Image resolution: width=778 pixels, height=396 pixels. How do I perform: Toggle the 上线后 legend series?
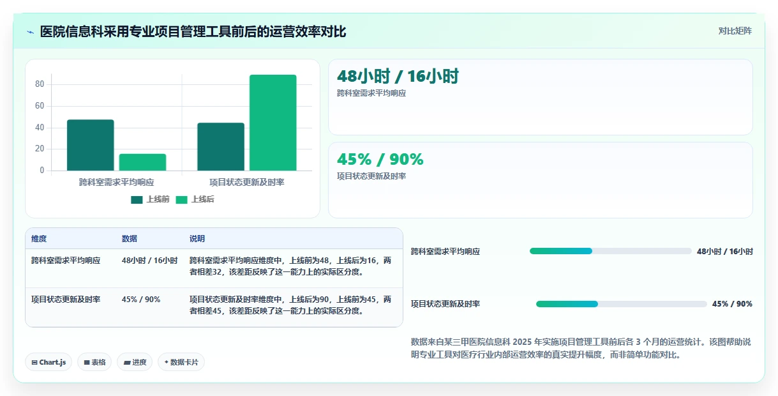coord(195,199)
